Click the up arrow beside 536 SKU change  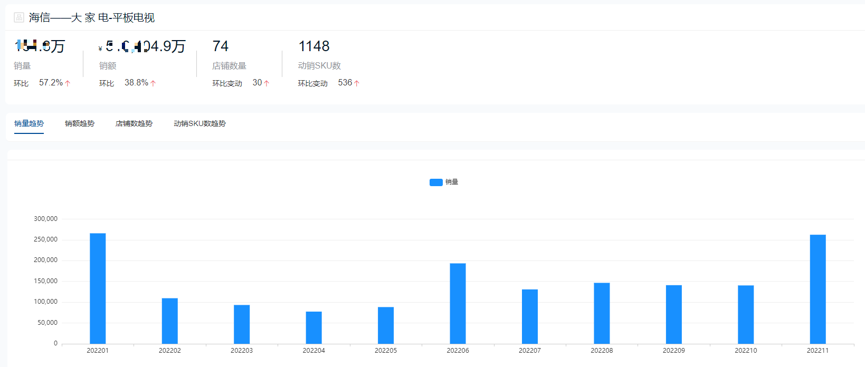(x=357, y=83)
